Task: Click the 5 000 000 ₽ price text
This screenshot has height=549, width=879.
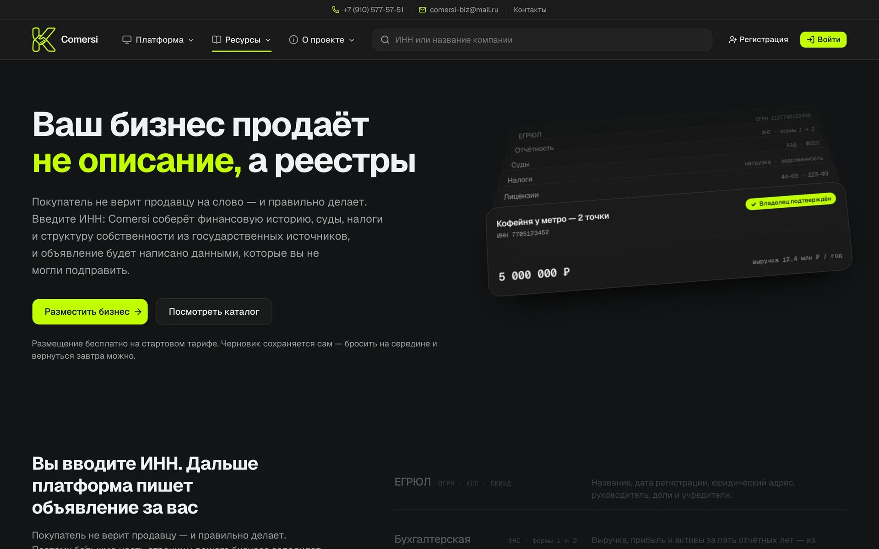Action: [534, 274]
